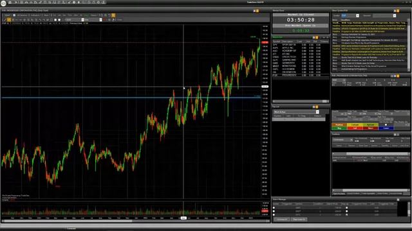Toggle the checkbox above the Cover button

(x=386, y=124)
